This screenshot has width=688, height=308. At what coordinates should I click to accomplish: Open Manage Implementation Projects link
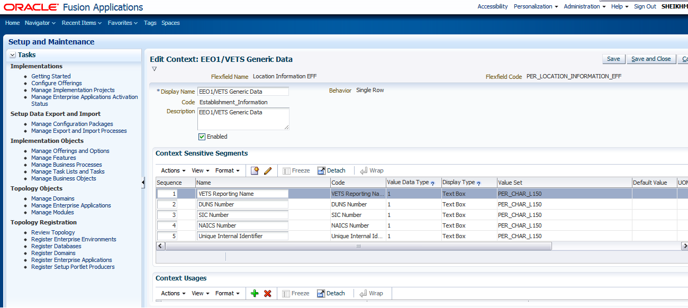pyautogui.click(x=73, y=90)
